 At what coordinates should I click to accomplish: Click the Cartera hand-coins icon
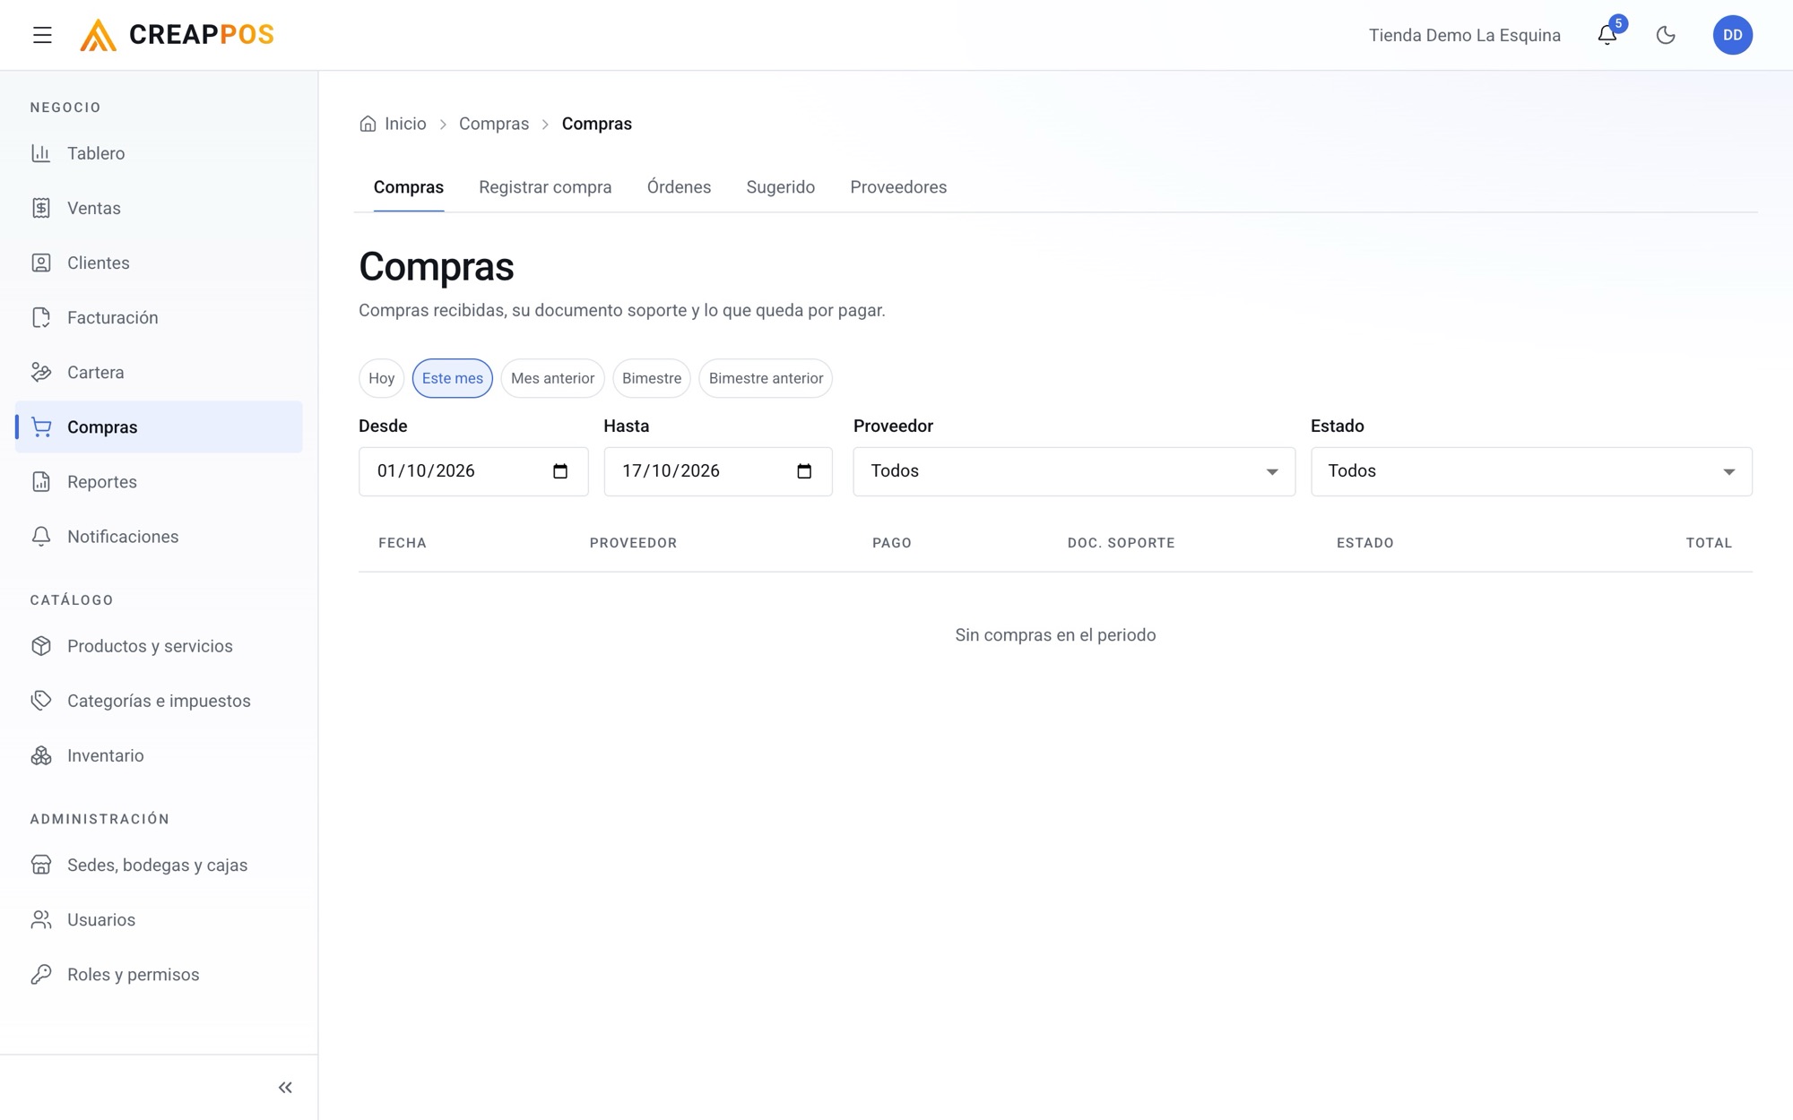(41, 372)
